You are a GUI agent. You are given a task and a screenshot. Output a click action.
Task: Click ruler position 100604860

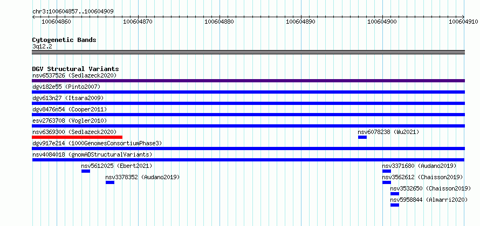pos(56,22)
